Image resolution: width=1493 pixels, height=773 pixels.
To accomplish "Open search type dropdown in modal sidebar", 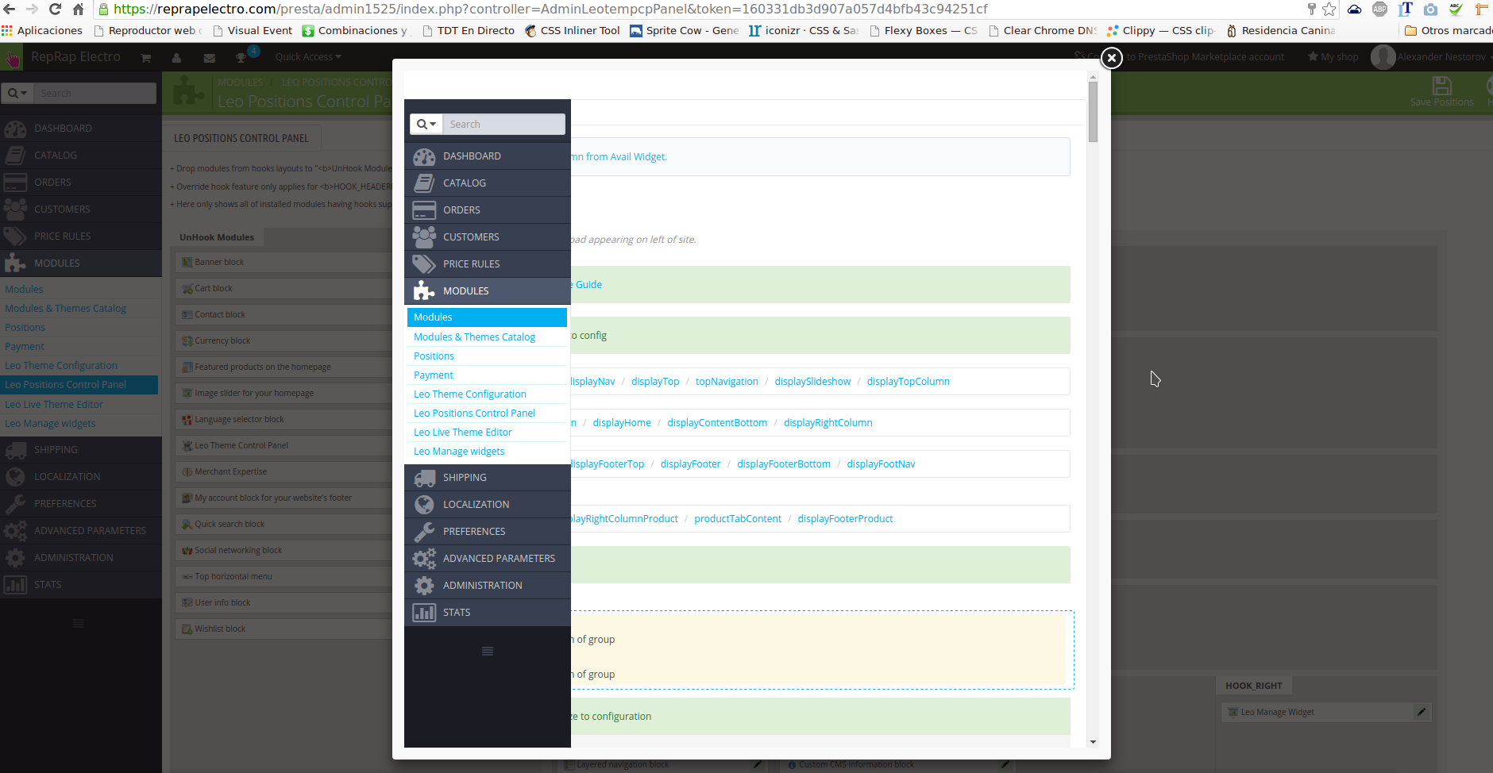I will pyautogui.click(x=426, y=125).
